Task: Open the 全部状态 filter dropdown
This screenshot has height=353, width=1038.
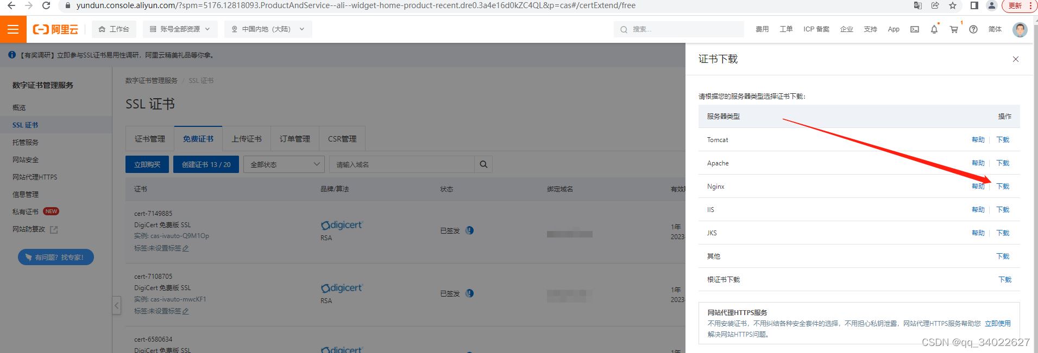Action: tap(284, 164)
